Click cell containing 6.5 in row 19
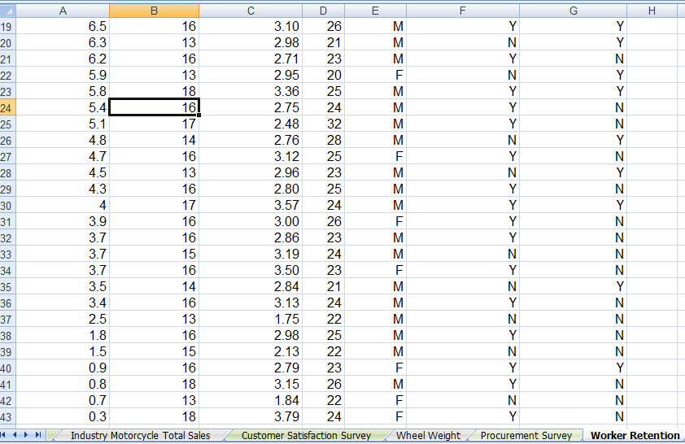685x444 pixels. tap(63, 26)
